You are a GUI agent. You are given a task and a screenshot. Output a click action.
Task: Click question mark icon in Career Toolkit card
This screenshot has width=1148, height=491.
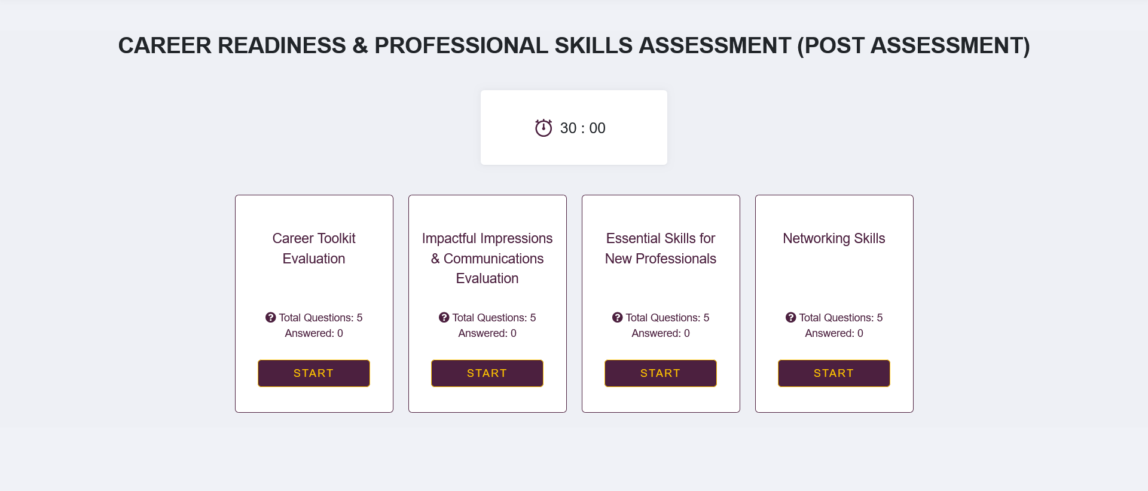(270, 318)
